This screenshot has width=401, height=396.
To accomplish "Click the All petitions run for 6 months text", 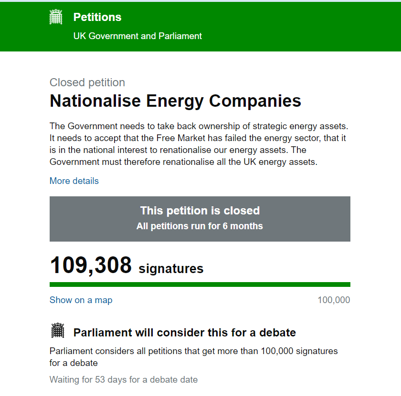I will [200, 226].
